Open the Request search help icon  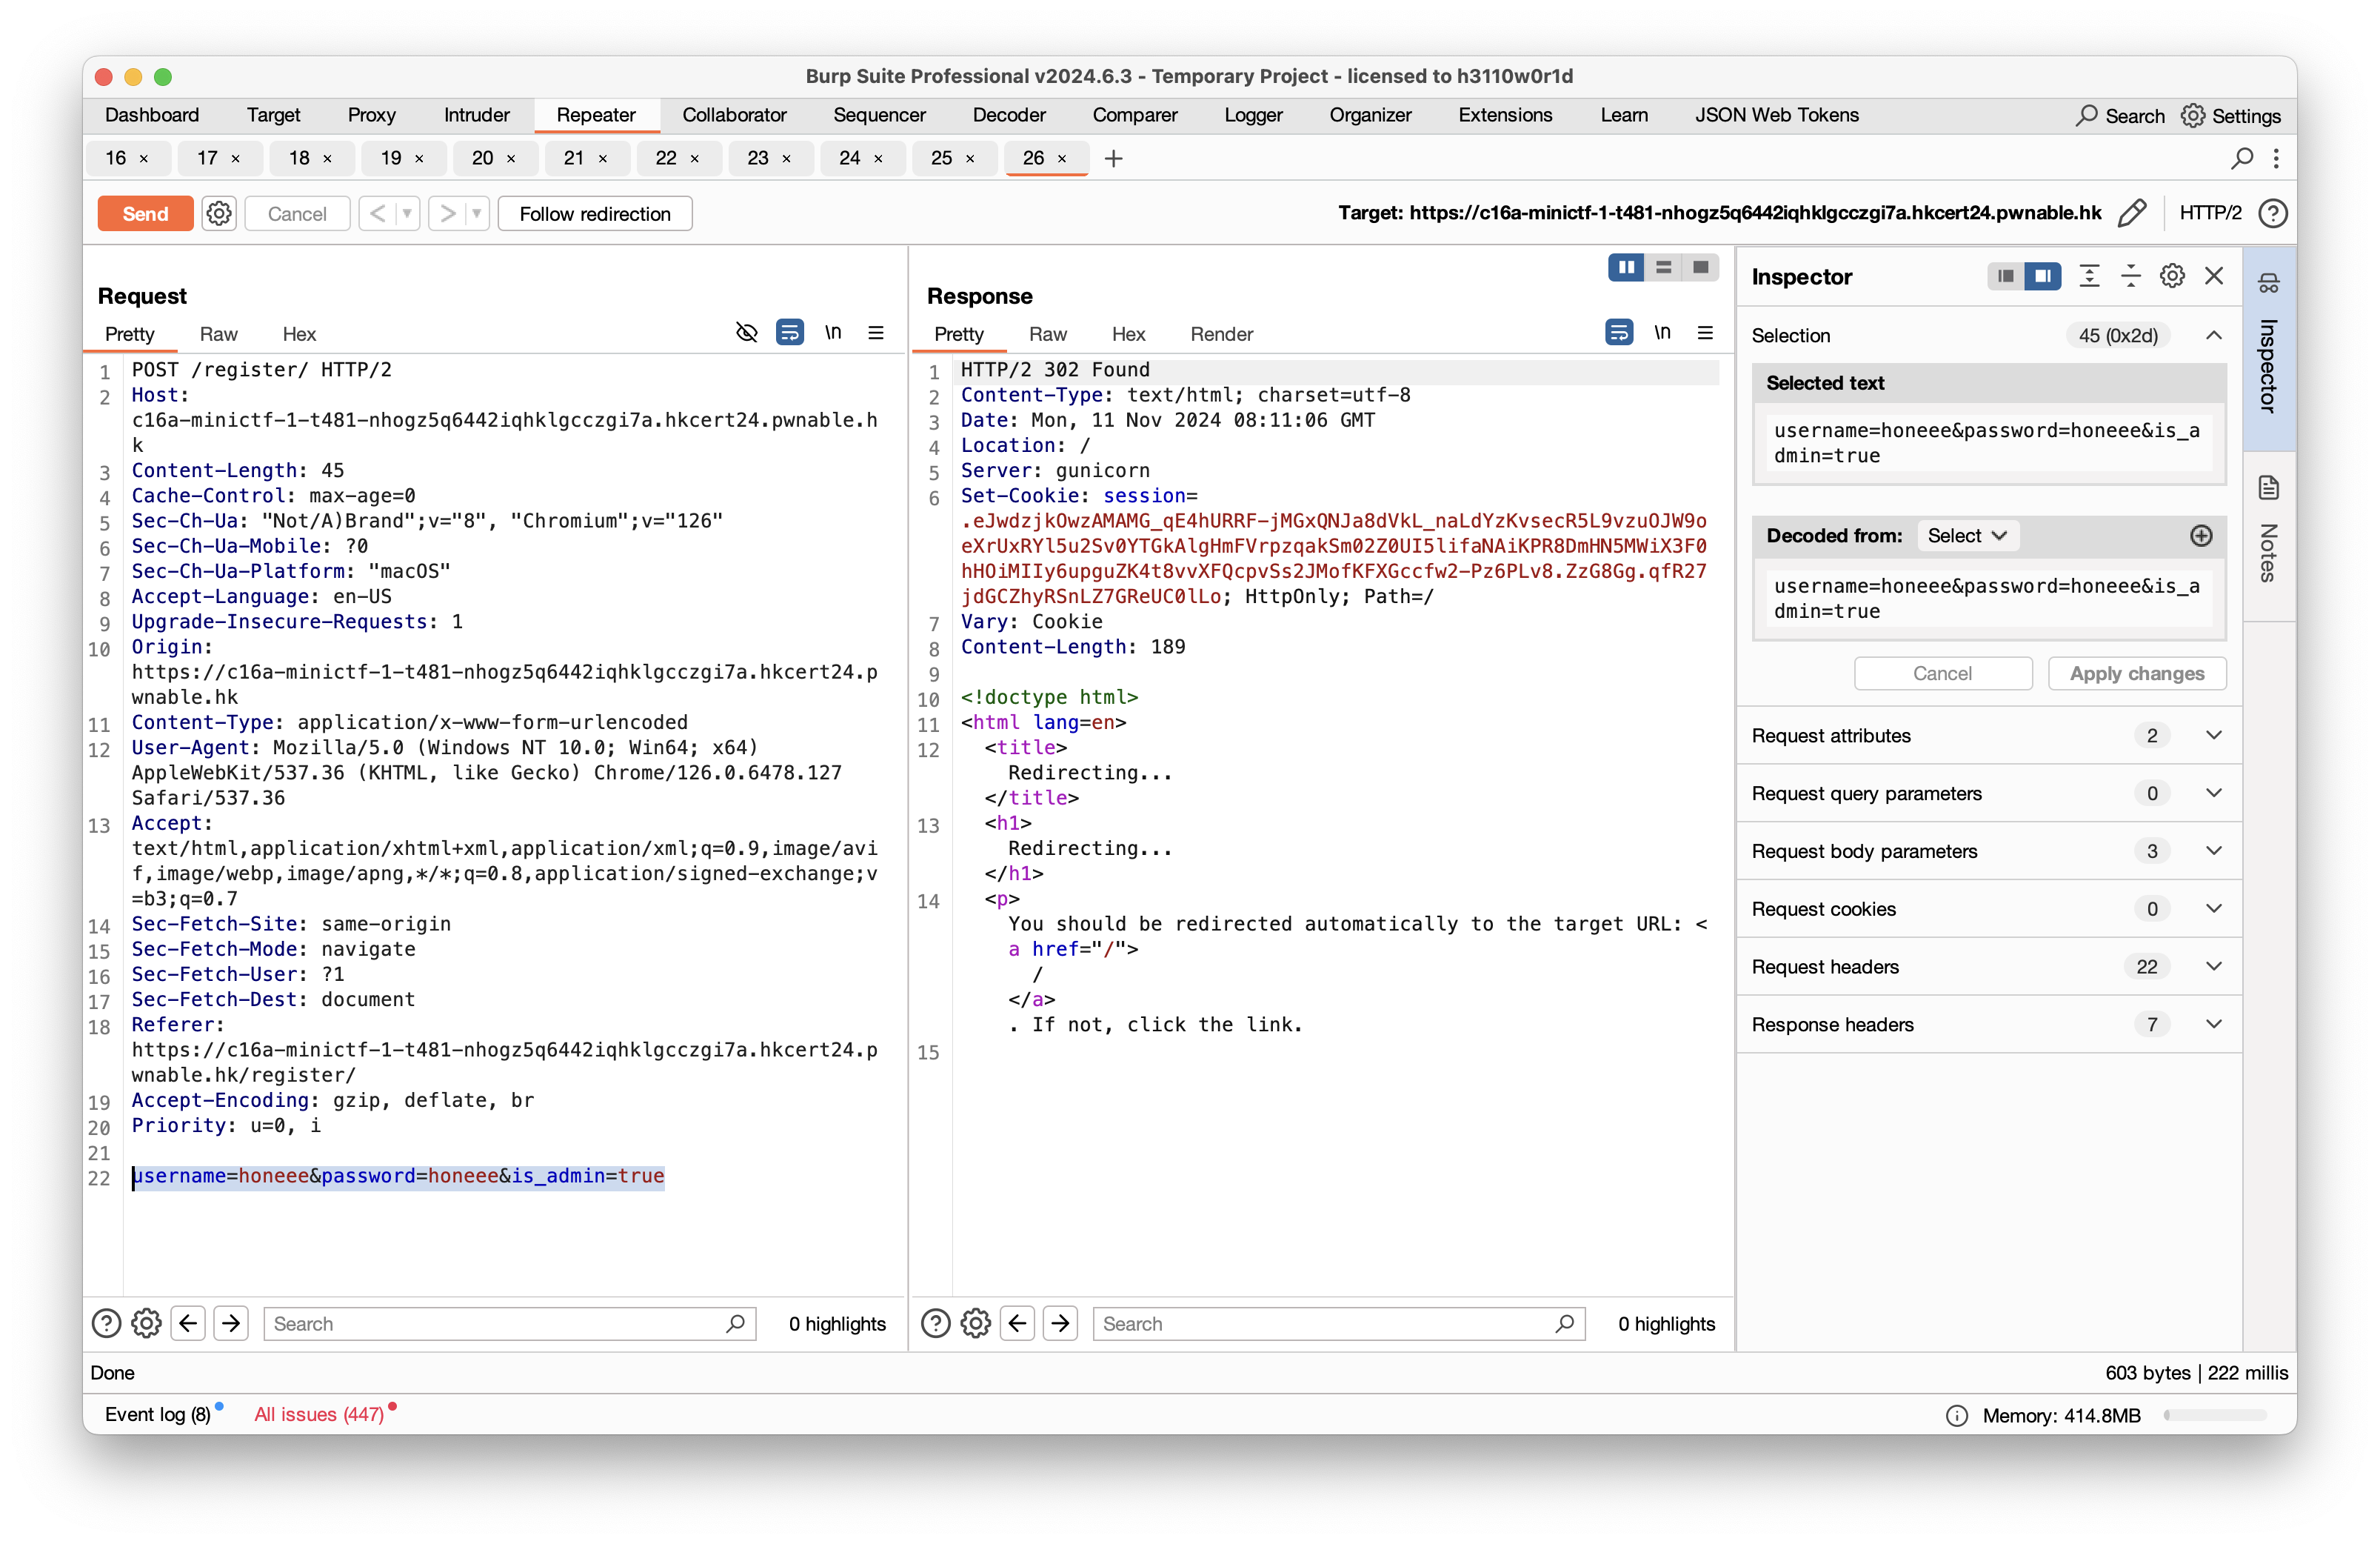point(106,1323)
